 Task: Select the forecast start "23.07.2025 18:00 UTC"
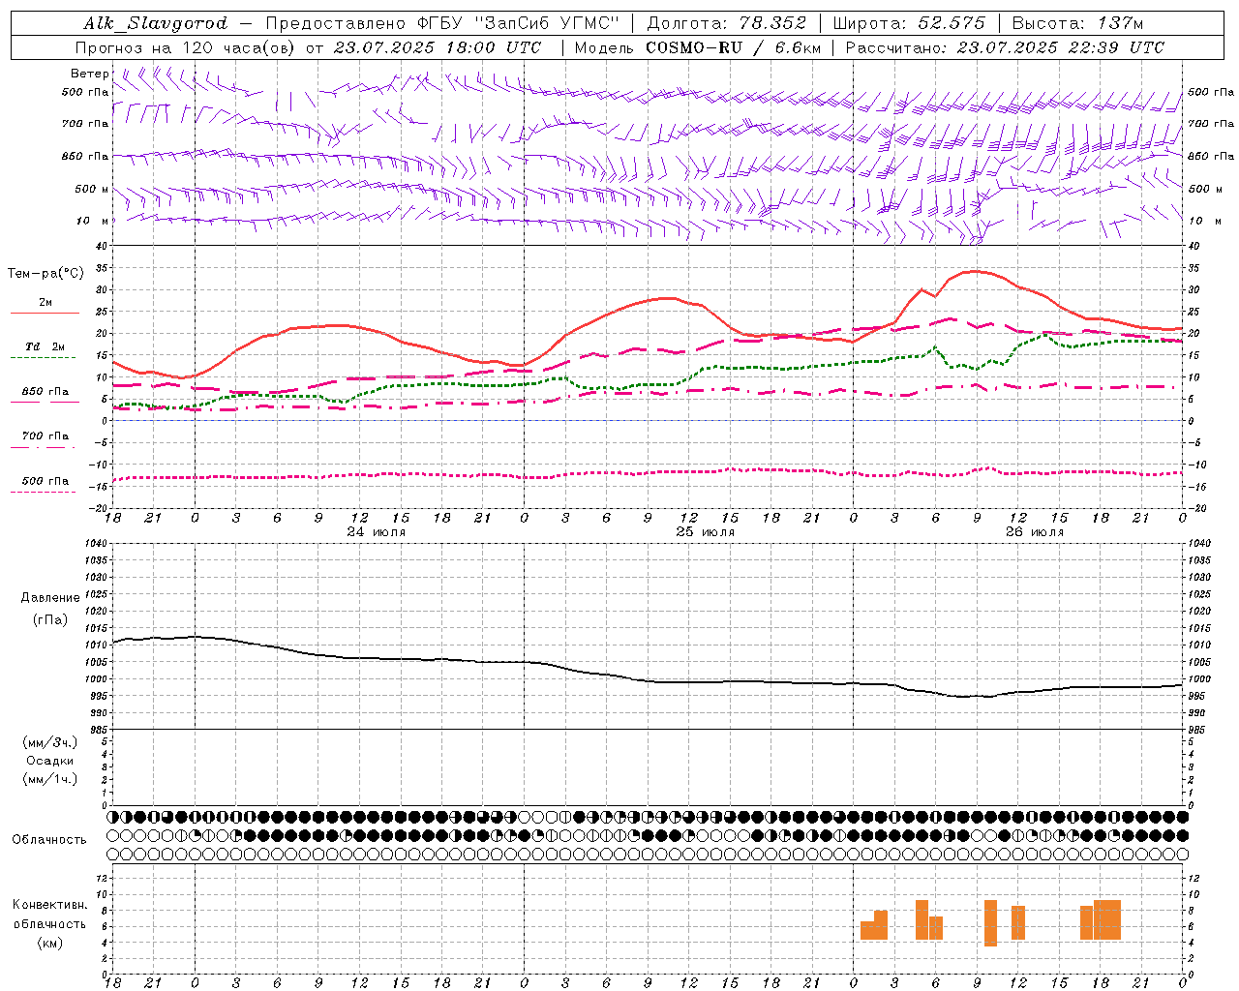[438, 47]
